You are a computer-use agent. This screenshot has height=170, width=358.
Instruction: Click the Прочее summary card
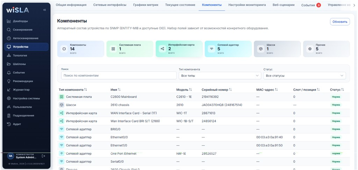326,49
